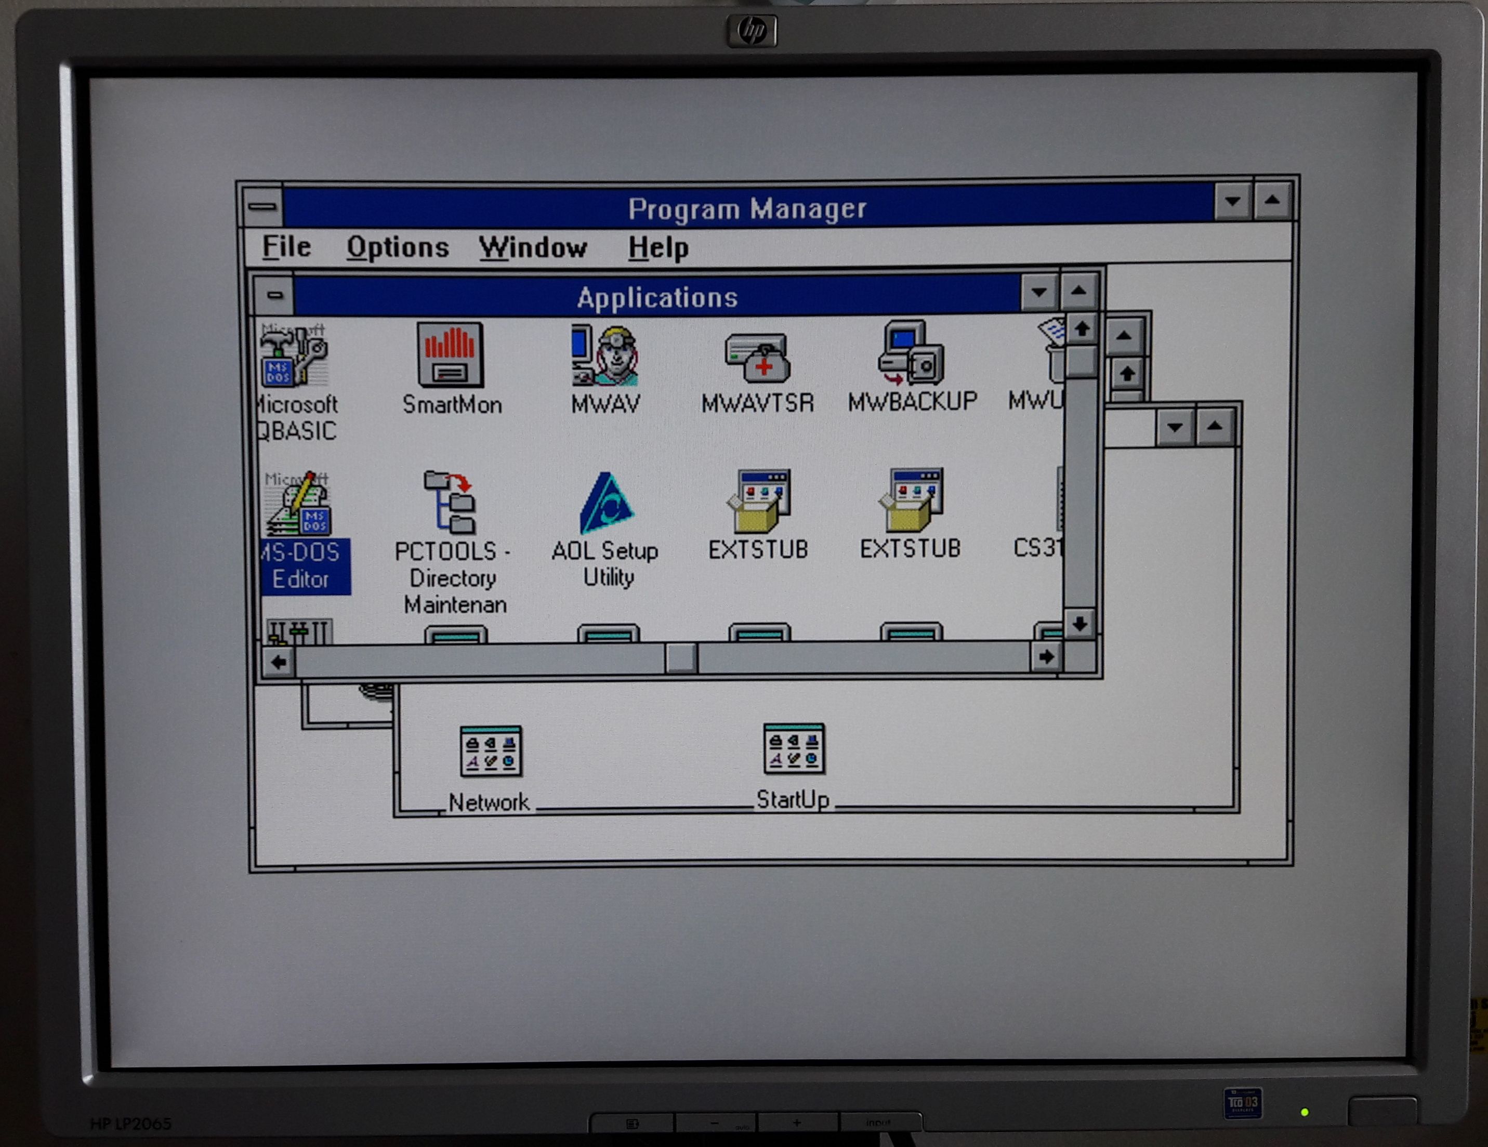Viewport: 1488px width, 1147px height.
Task: Select the MWBACKUP icon
Action: click(911, 353)
